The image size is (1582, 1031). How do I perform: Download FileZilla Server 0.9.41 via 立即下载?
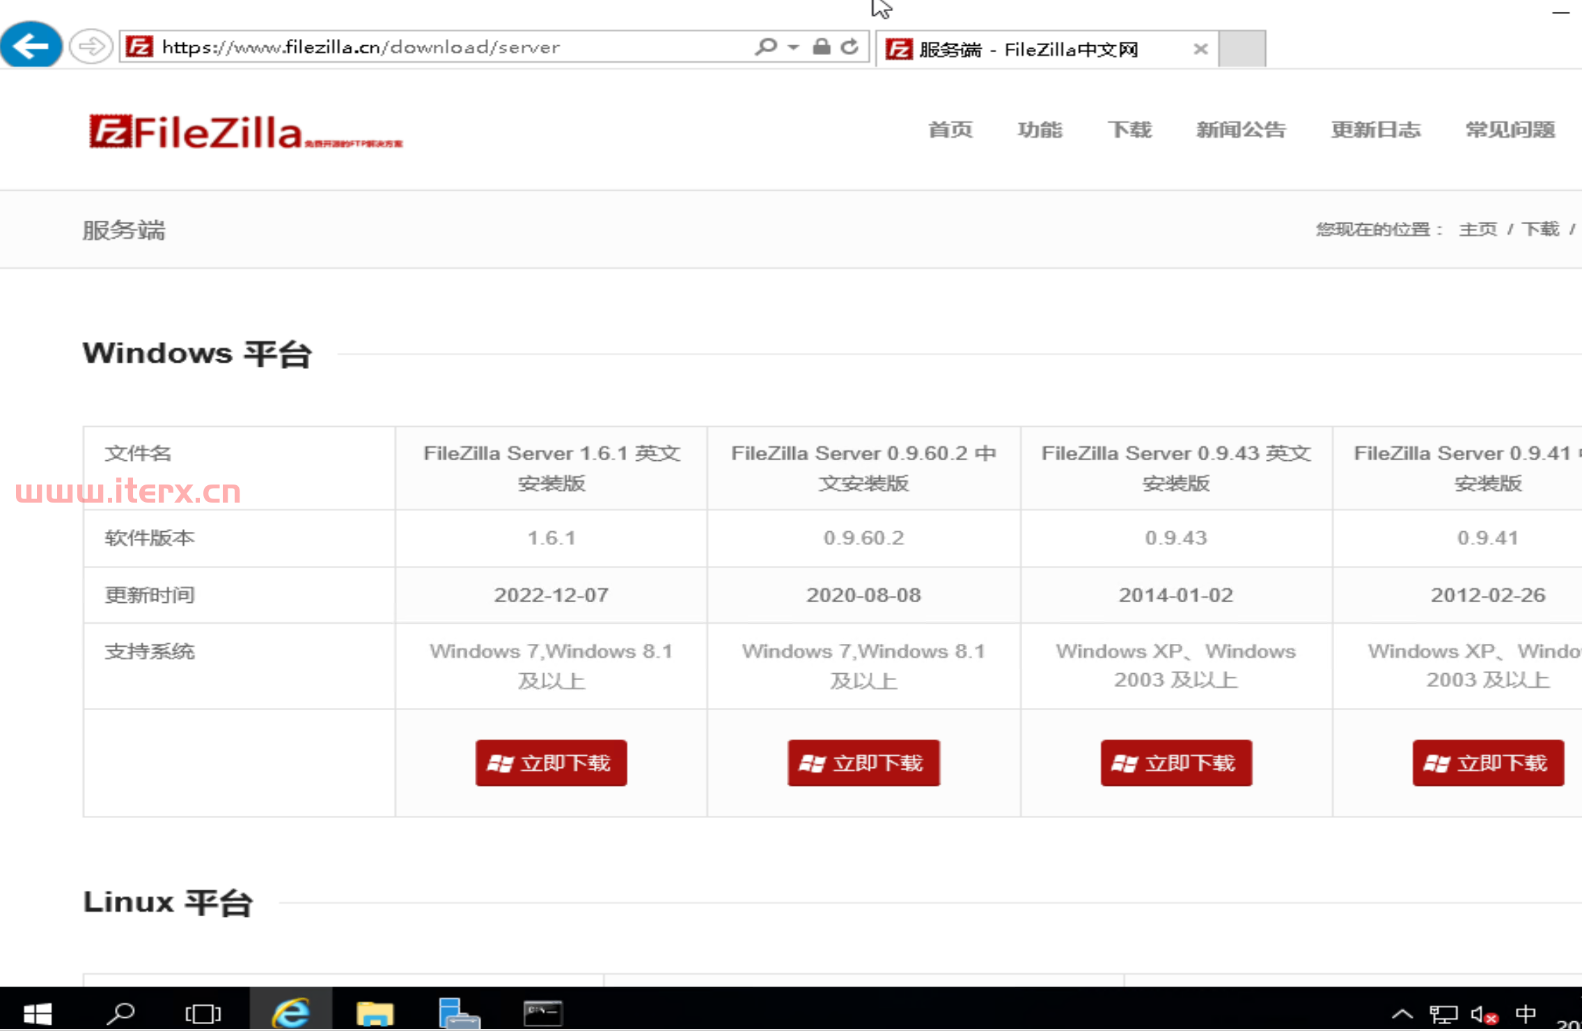pyautogui.click(x=1488, y=763)
